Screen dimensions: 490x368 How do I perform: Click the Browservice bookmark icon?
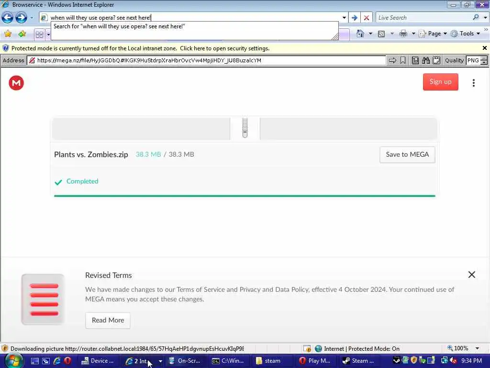click(x=403, y=60)
